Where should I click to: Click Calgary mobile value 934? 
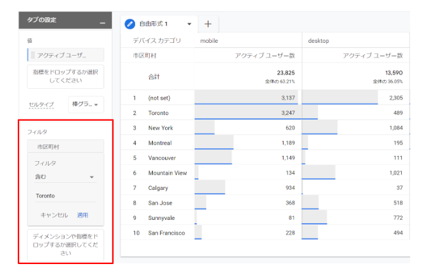290,187
